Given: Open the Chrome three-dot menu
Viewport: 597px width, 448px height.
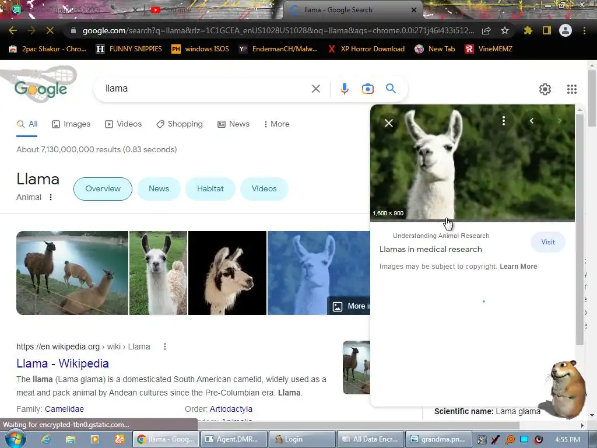Looking at the screenshot, I should [584, 30].
